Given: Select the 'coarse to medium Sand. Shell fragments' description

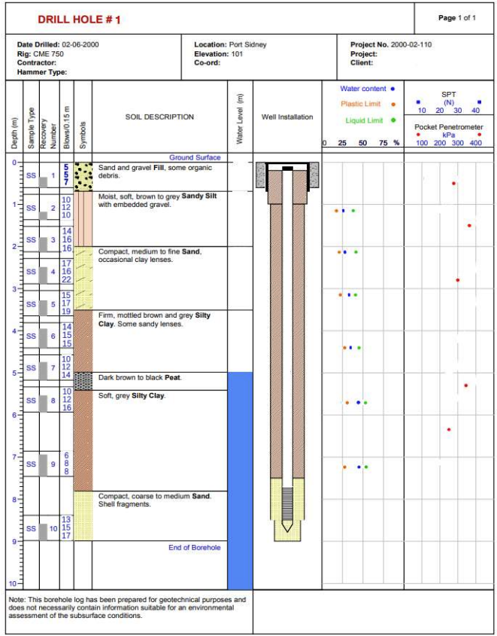Looking at the screenshot, I should click(155, 500).
